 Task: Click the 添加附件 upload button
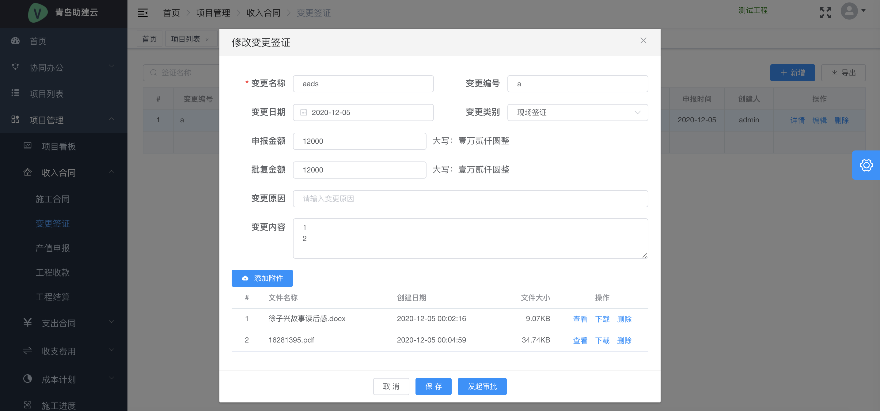(262, 278)
